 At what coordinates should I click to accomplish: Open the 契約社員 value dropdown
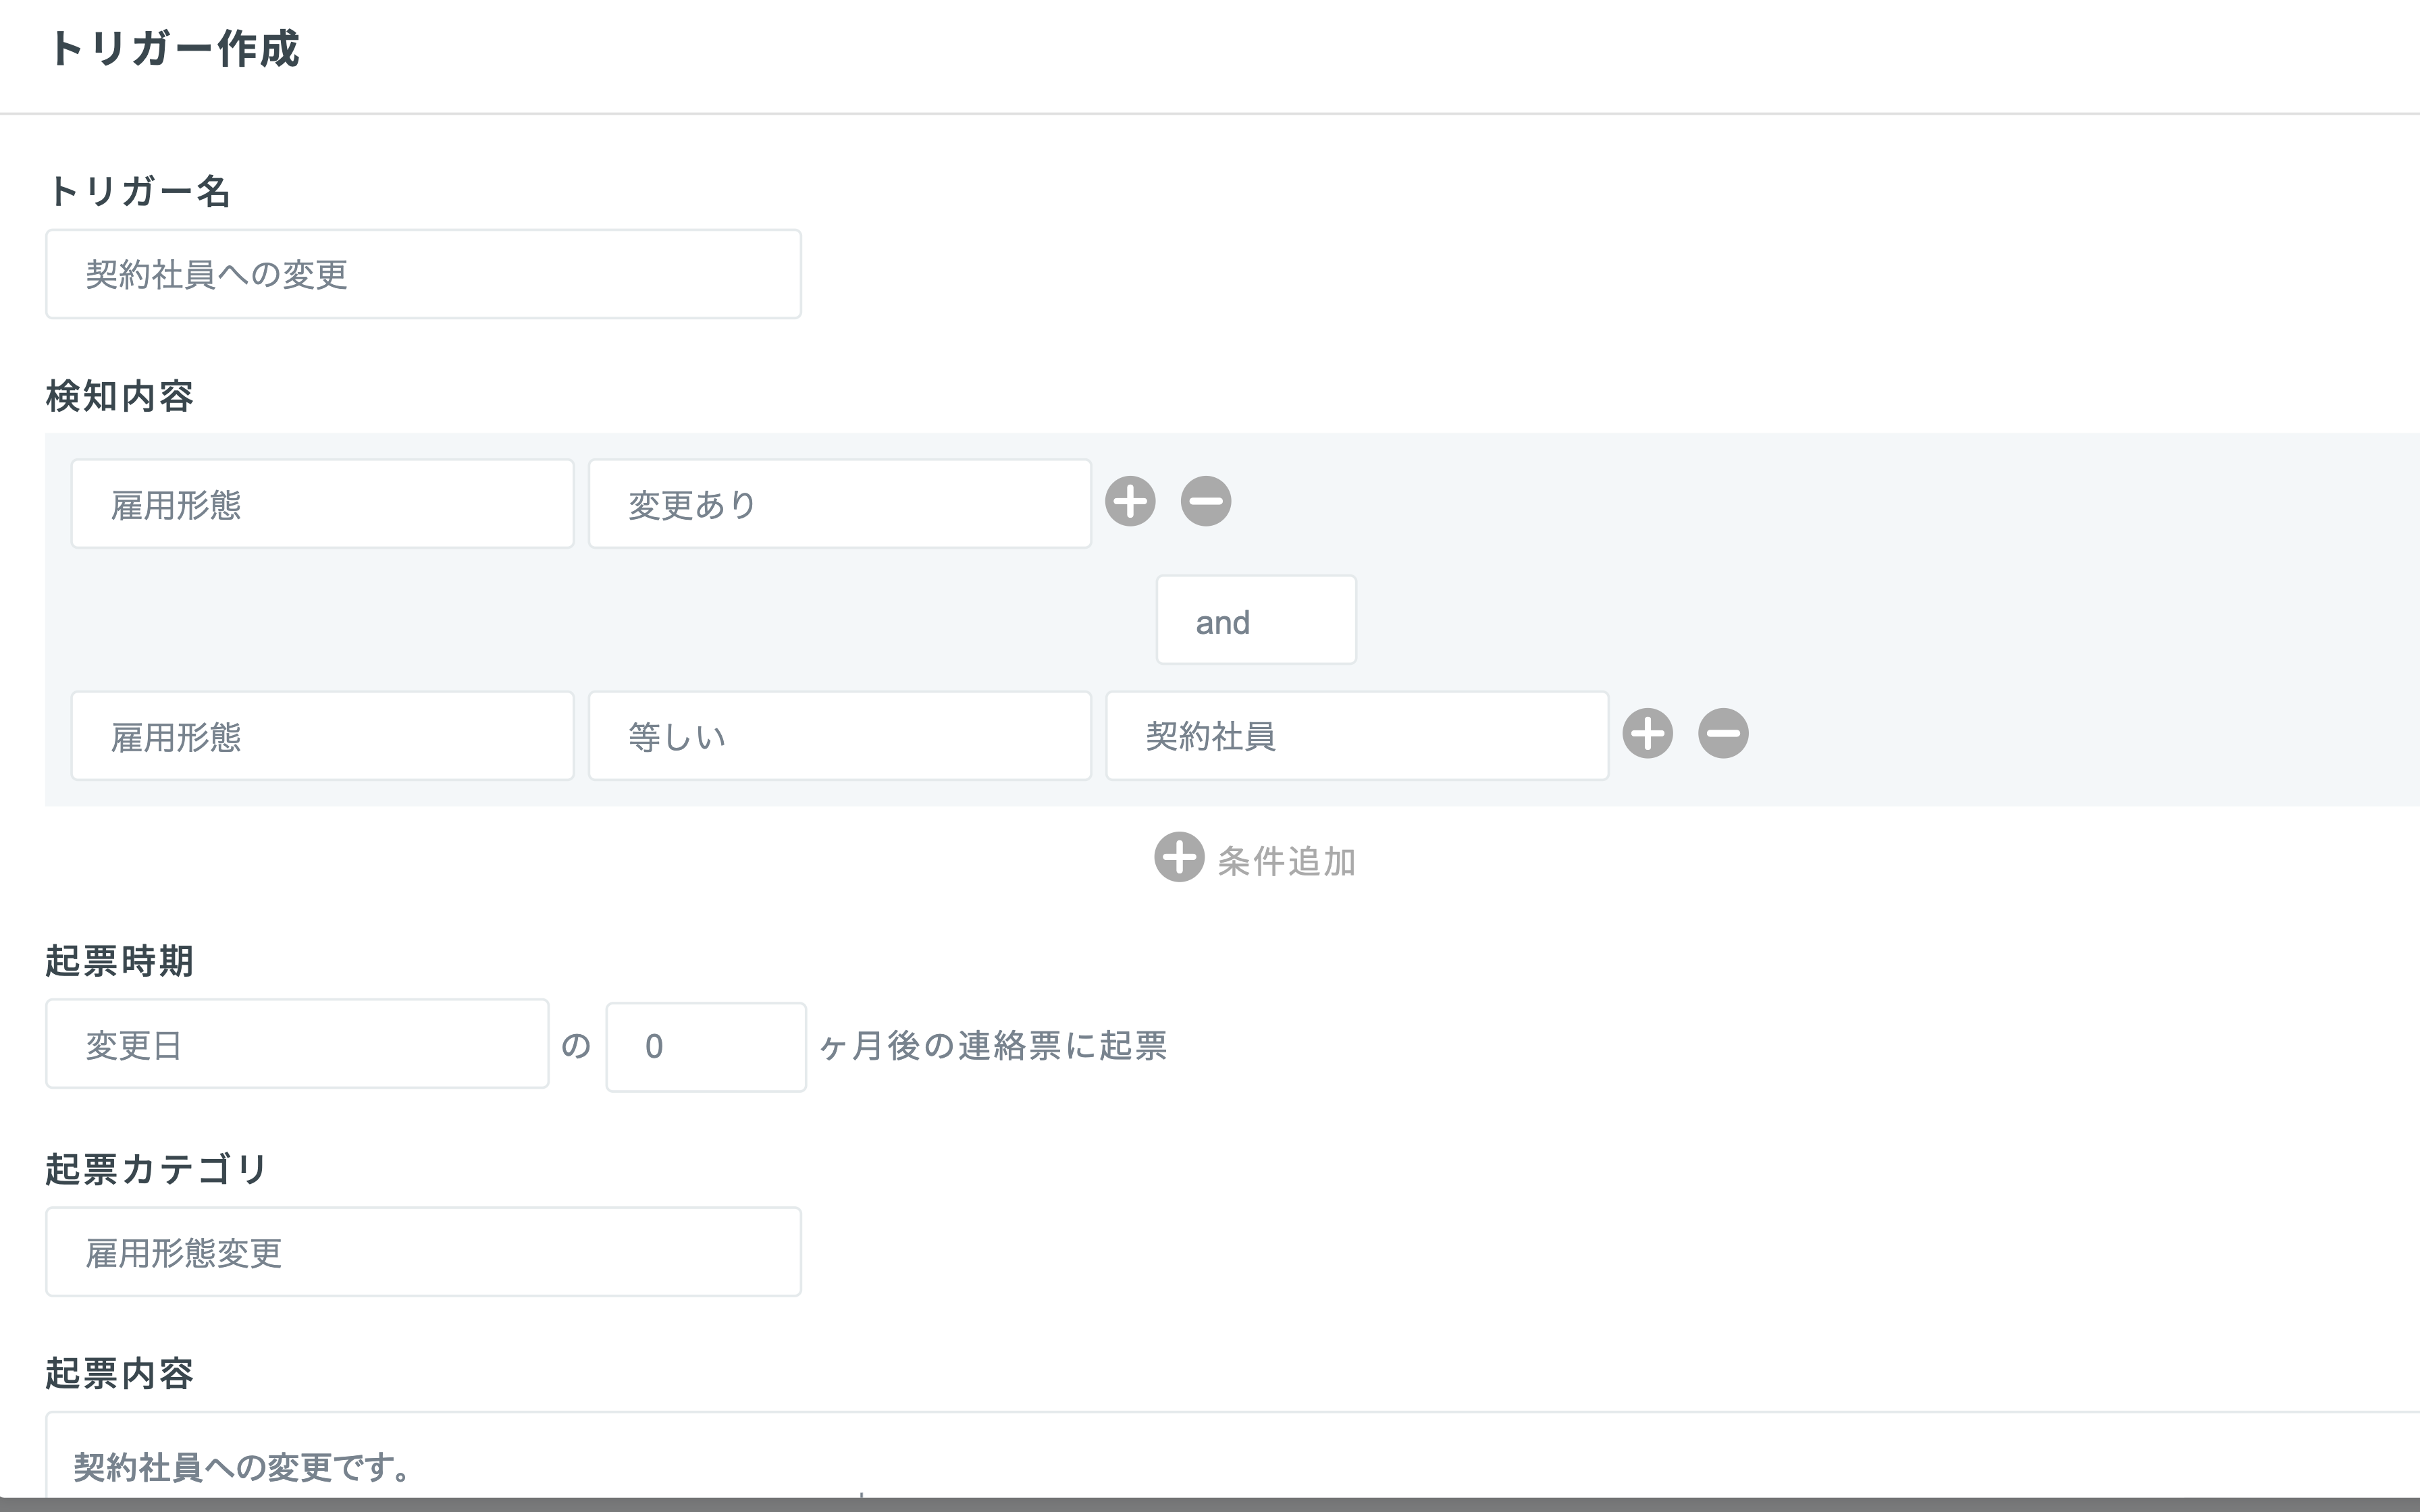point(1357,736)
